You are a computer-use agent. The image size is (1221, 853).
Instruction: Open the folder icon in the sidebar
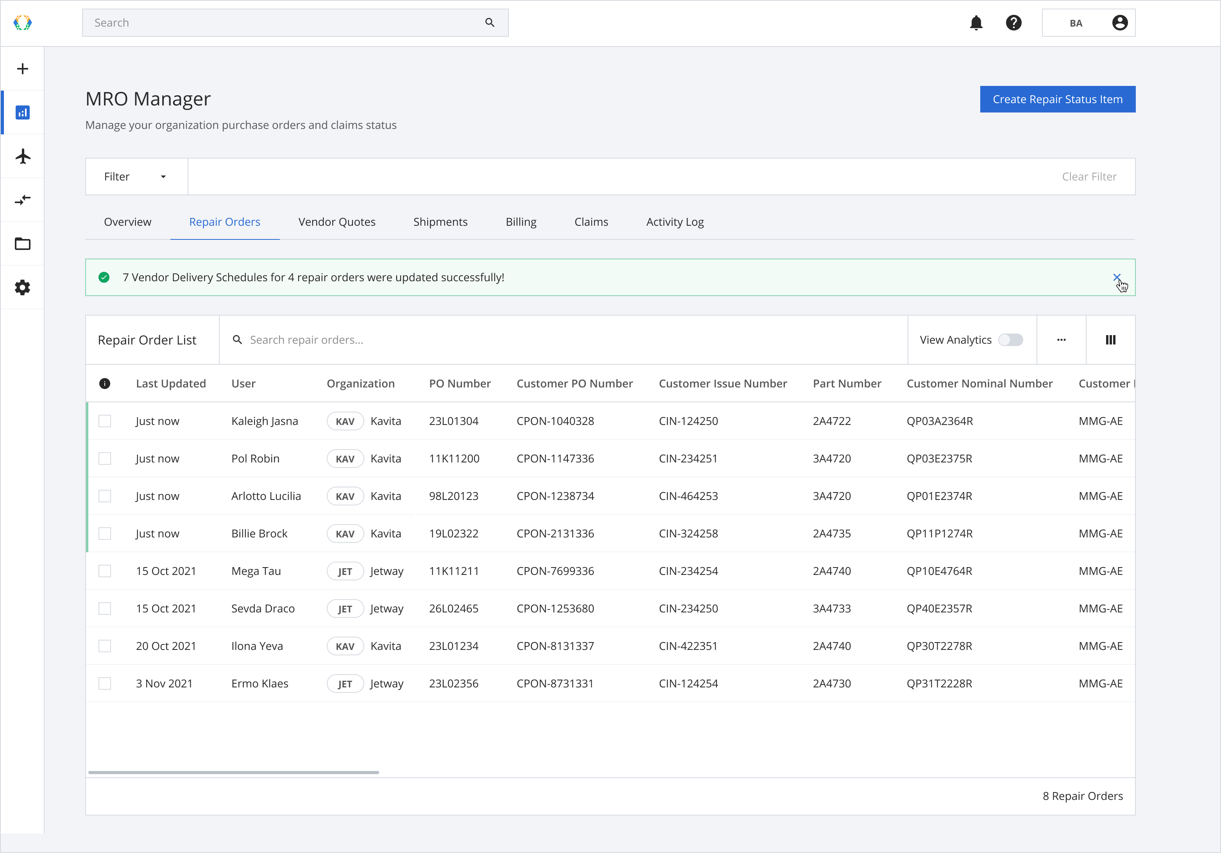click(x=22, y=244)
